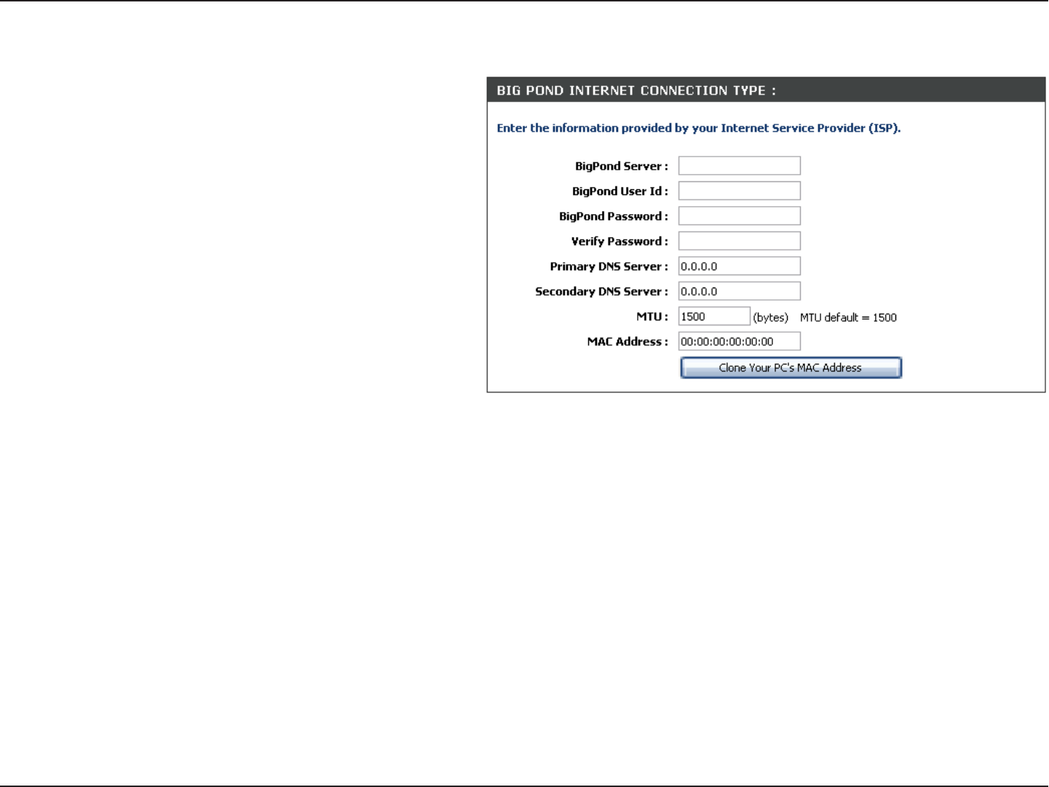Click the Verify Password field
Screen dimensions: 1049x787
coord(740,241)
